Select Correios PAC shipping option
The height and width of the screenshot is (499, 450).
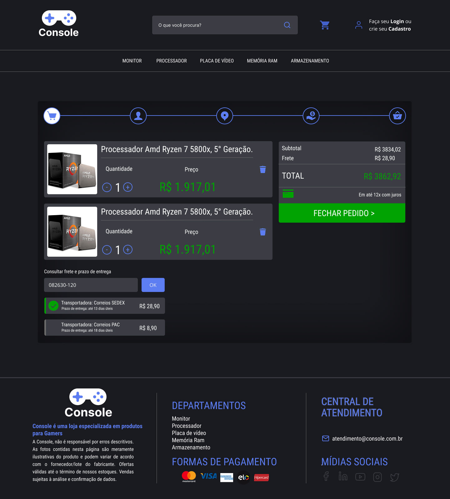click(104, 328)
